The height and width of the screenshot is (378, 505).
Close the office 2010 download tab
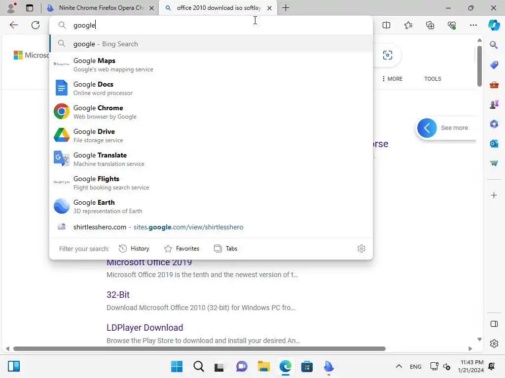pyautogui.click(x=270, y=8)
